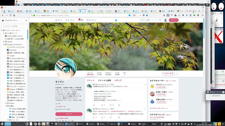
Task: Open the tweet options chevron on first tweet
Action: (x=145, y=85)
